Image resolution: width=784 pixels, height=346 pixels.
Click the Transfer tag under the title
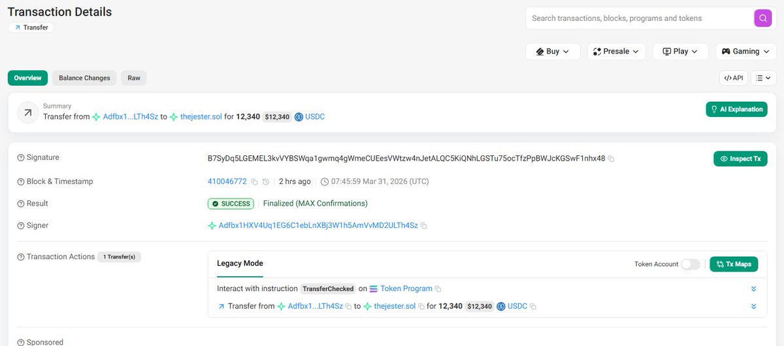pyautogui.click(x=31, y=27)
